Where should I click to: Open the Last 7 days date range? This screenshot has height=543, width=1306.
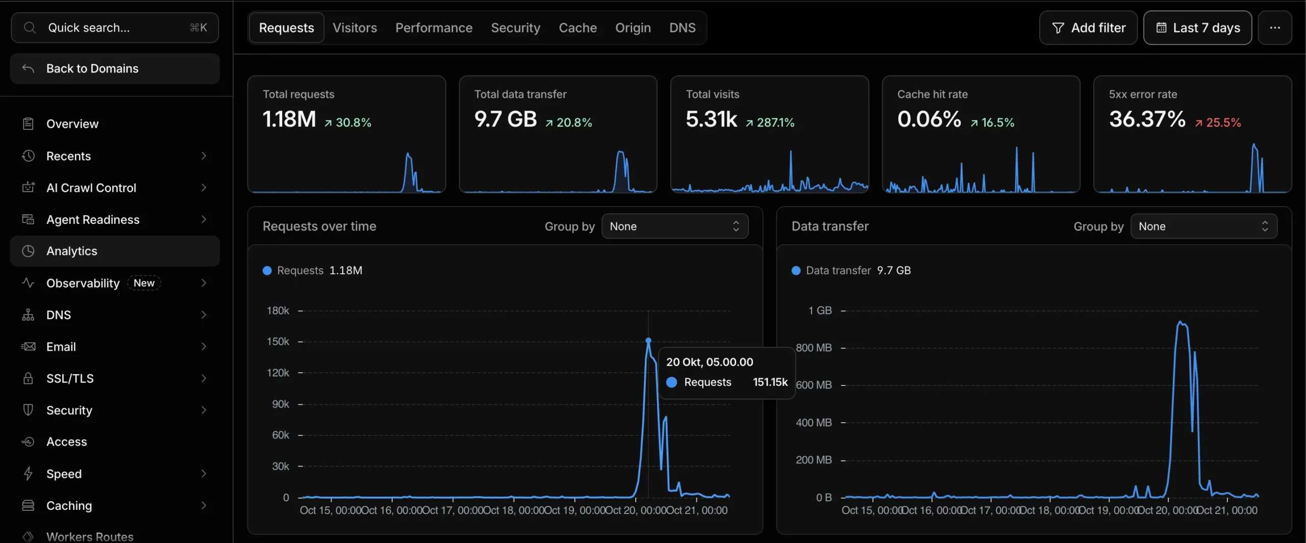coord(1197,28)
